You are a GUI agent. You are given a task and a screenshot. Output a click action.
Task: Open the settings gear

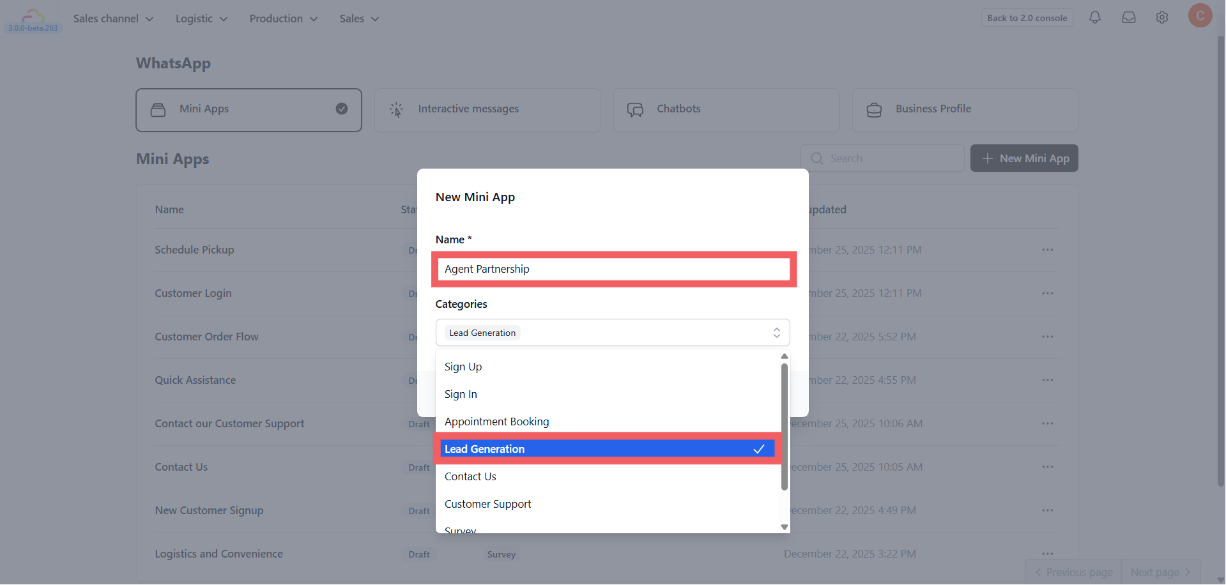pyautogui.click(x=1162, y=18)
